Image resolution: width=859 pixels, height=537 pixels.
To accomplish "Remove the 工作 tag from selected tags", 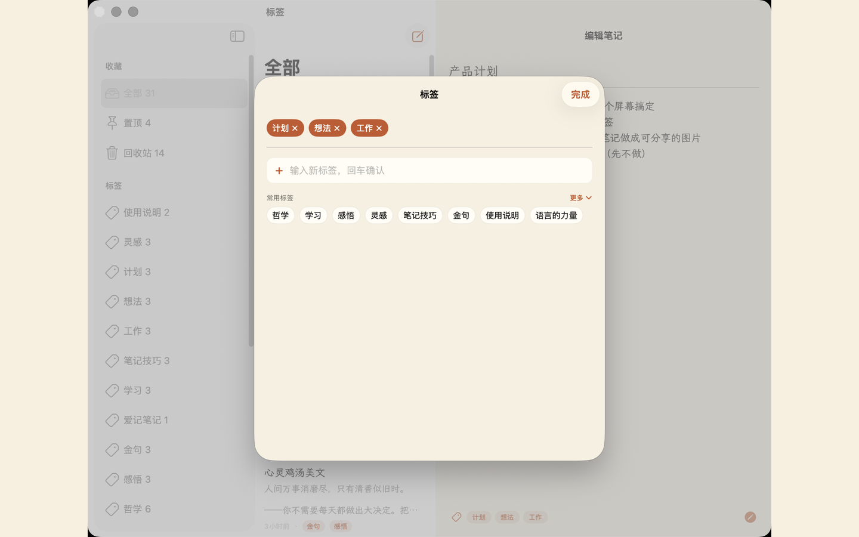I will coord(379,128).
